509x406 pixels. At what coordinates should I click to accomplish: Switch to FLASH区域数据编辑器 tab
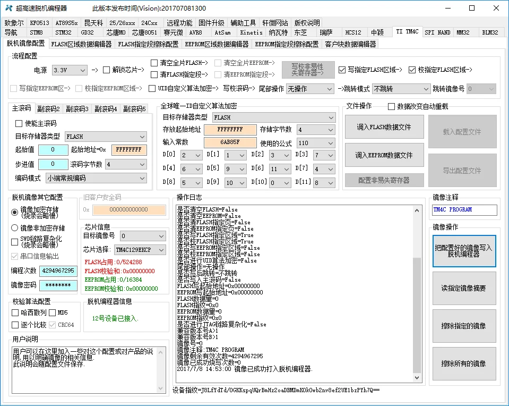pos(81,44)
